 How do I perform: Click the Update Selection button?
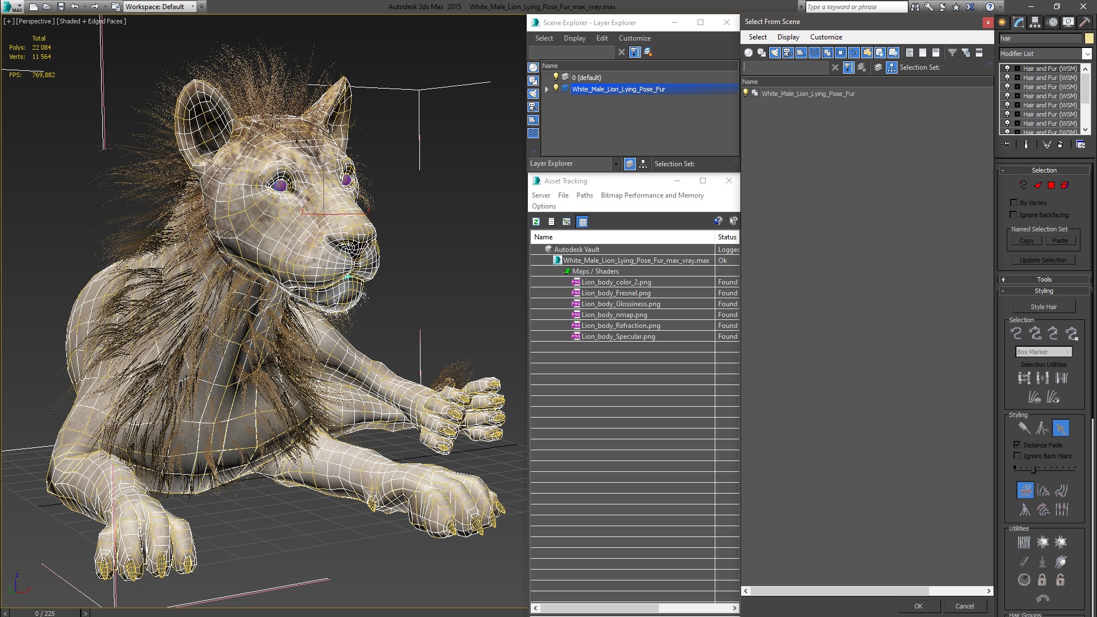(x=1043, y=260)
